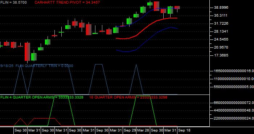Image resolution: width=254 pixels, height=134 pixels.
Task: Click the 550000000000005 TRIN axis value
Action: pyautogui.click(x=234, y=87)
